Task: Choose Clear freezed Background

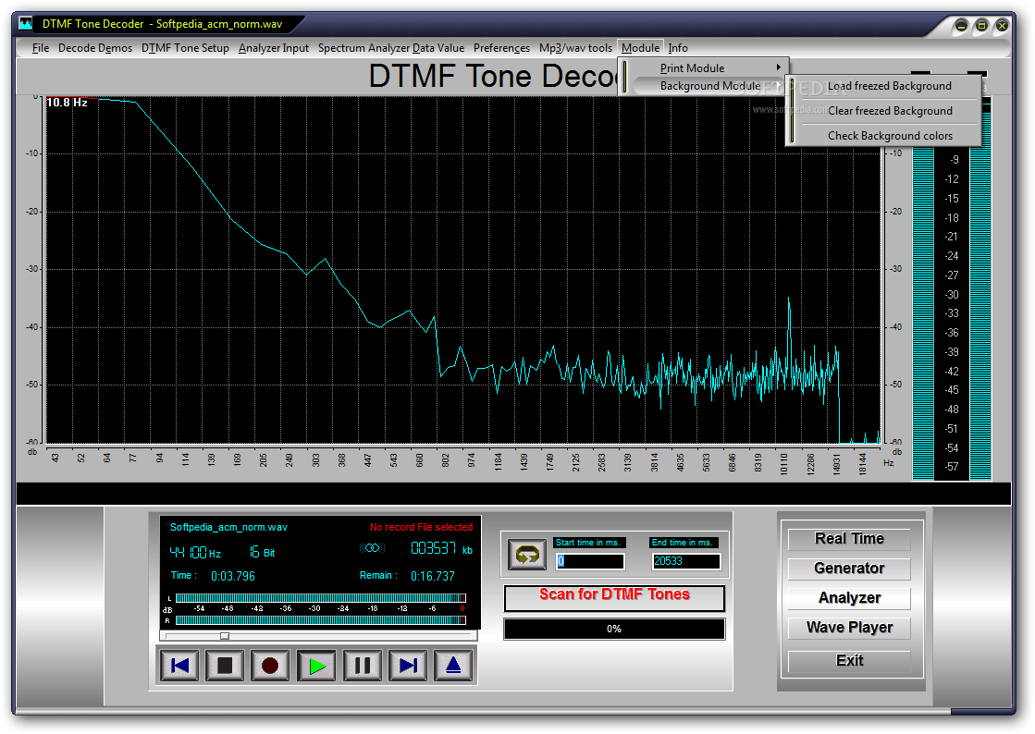Action: (x=889, y=111)
